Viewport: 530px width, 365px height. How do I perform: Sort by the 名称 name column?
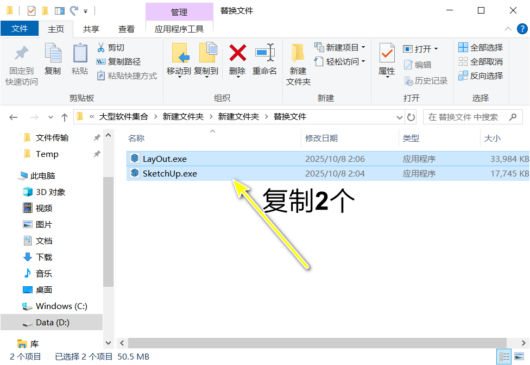point(136,138)
